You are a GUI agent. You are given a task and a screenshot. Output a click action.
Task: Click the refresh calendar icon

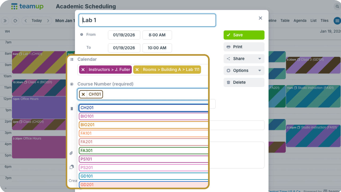pos(15,21)
